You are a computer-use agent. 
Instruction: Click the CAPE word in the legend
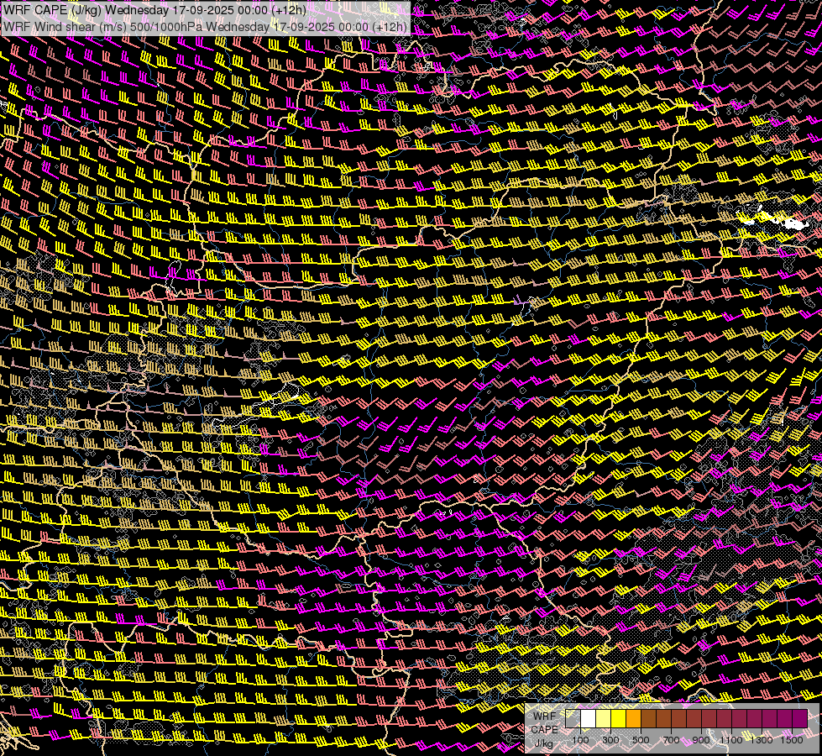point(544,729)
